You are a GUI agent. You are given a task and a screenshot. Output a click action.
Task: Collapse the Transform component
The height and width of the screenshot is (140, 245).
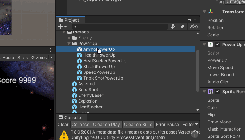pyautogui.click(x=204, y=12)
